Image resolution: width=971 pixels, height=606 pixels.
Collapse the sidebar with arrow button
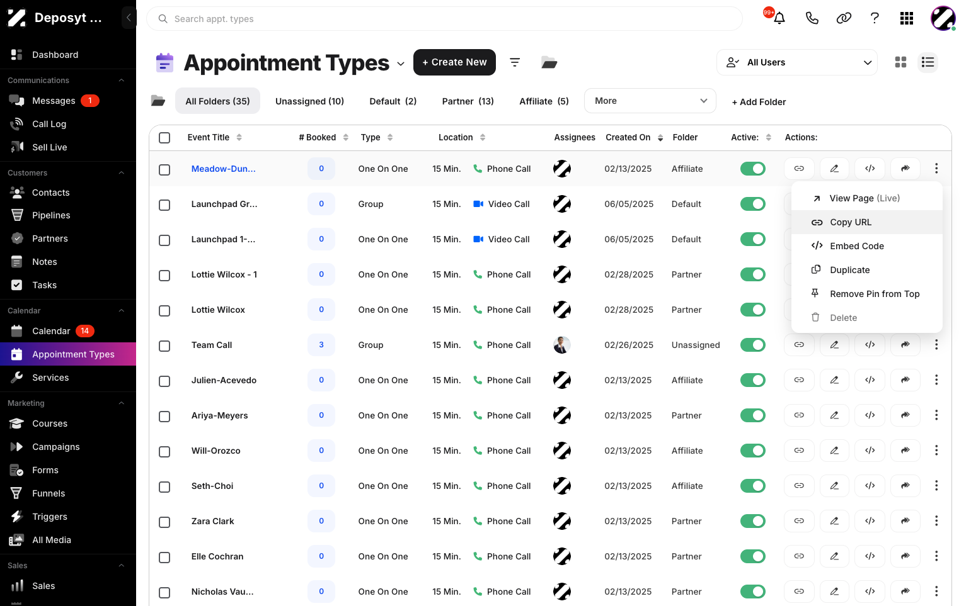pyautogui.click(x=129, y=18)
